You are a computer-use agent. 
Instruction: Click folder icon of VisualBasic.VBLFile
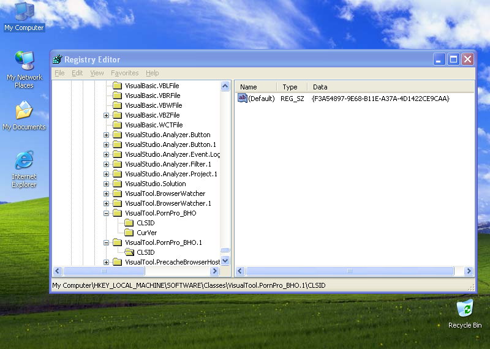(117, 86)
